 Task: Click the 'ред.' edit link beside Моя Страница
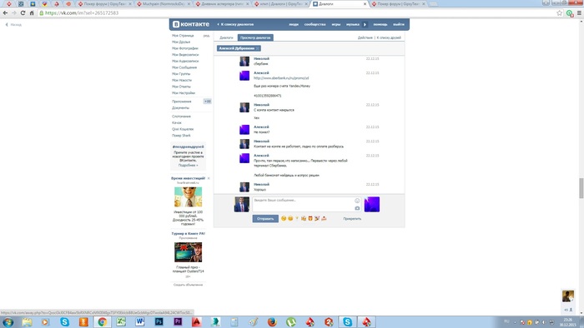click(206, 36)
